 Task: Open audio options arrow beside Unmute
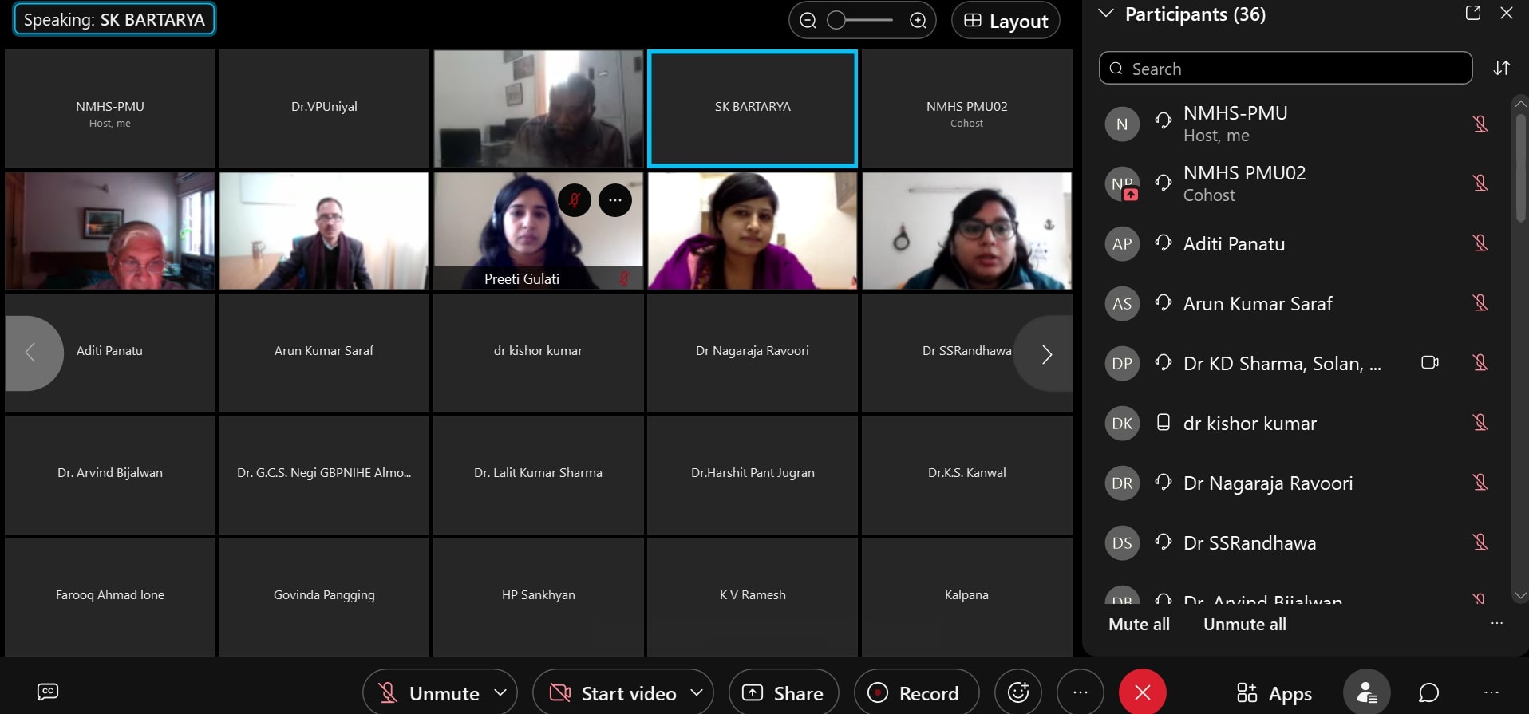click(500, 692)
